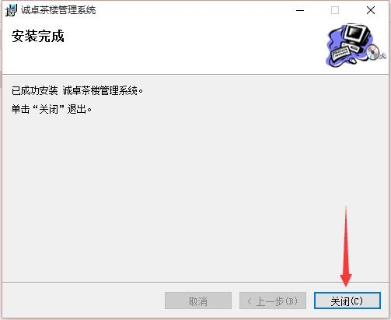Click the 安装完成 heading

[38, 36]
